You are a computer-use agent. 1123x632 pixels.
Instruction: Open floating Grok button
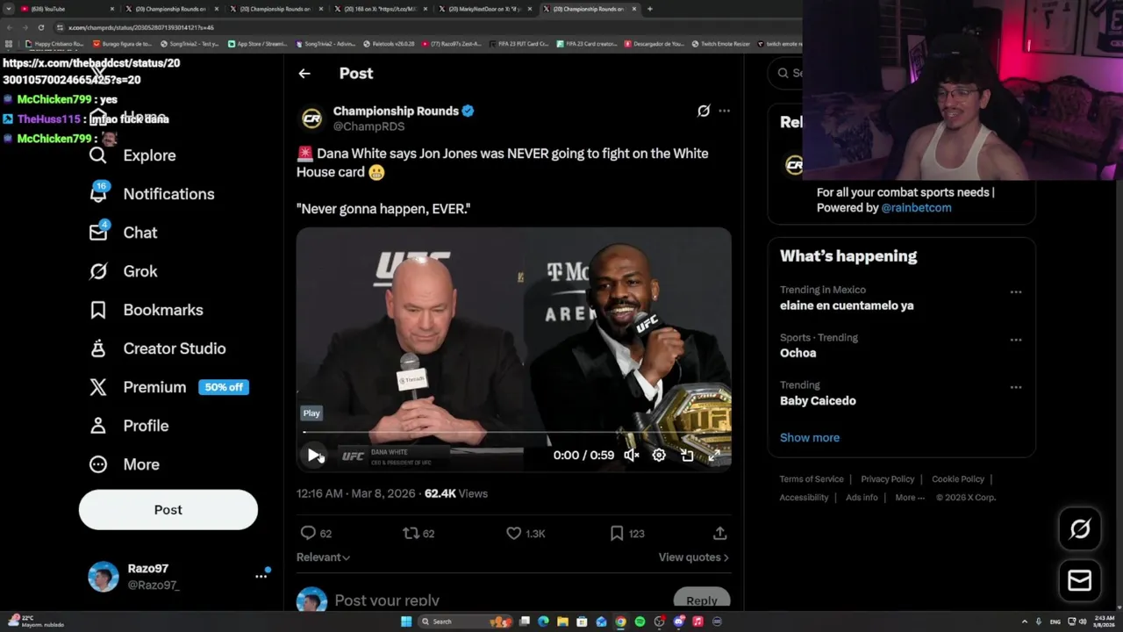point(1080,528)
